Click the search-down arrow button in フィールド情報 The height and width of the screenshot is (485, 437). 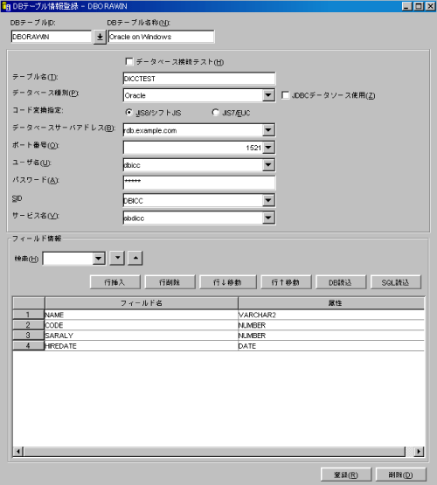(117, 258)
